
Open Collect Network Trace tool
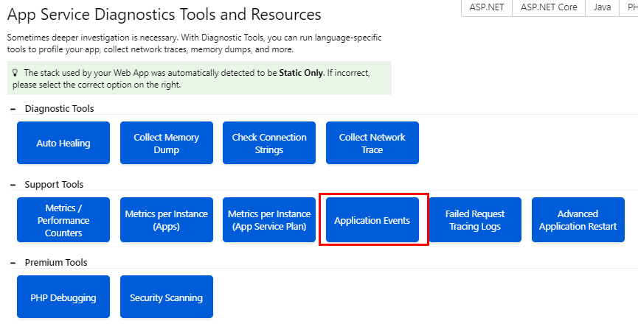click(372, 143)
